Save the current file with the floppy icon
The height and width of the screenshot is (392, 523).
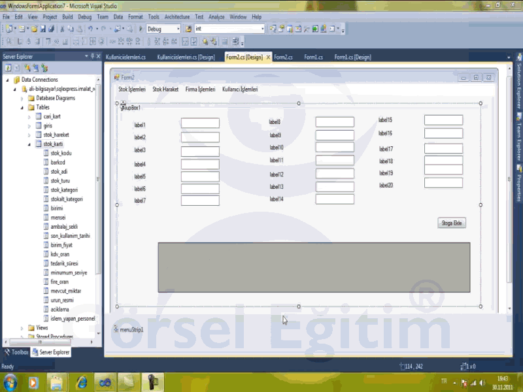pyautogui.click(x=42, y=29)
